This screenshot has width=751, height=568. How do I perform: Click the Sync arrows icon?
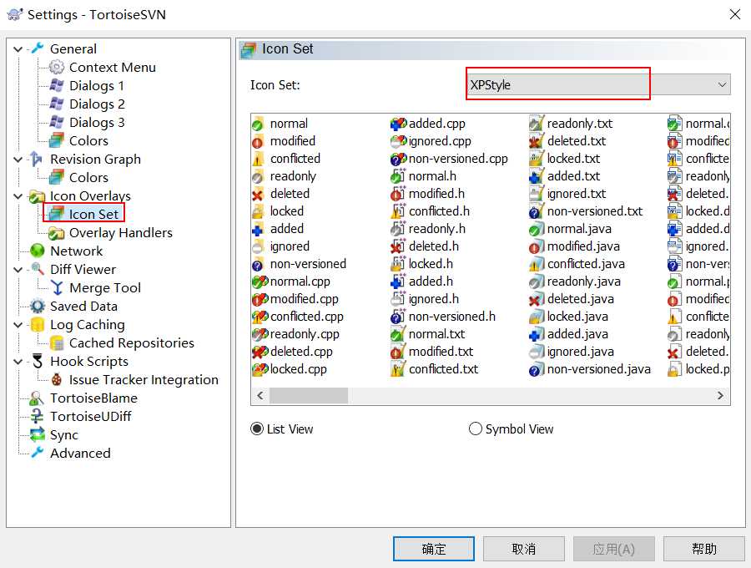pos(38,434)
